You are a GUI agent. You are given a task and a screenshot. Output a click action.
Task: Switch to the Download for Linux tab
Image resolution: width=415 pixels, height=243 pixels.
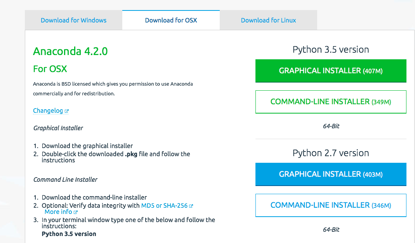tap(268, 20)
